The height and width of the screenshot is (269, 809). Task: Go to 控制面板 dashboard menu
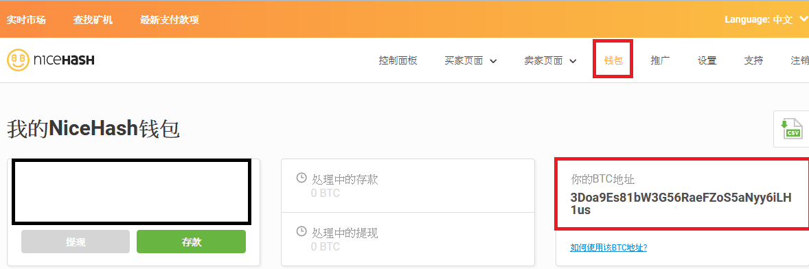click(x=398, y=60)
